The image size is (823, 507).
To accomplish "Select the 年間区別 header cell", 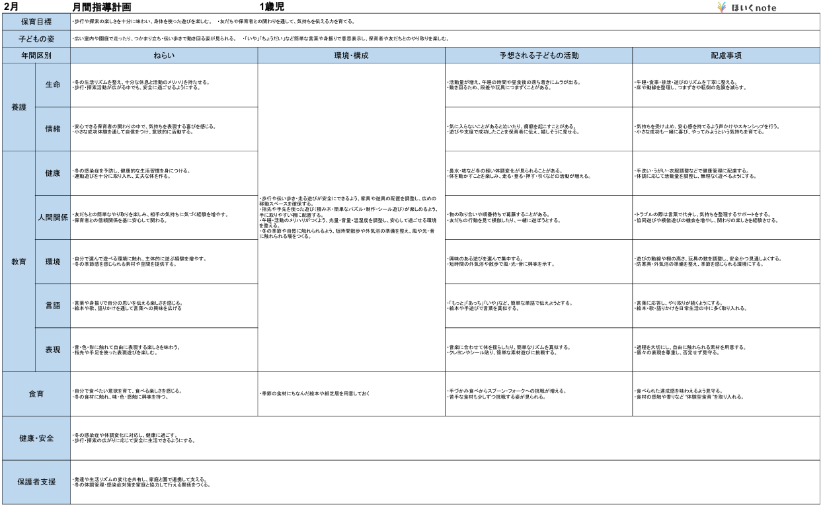I will [36, 56].
